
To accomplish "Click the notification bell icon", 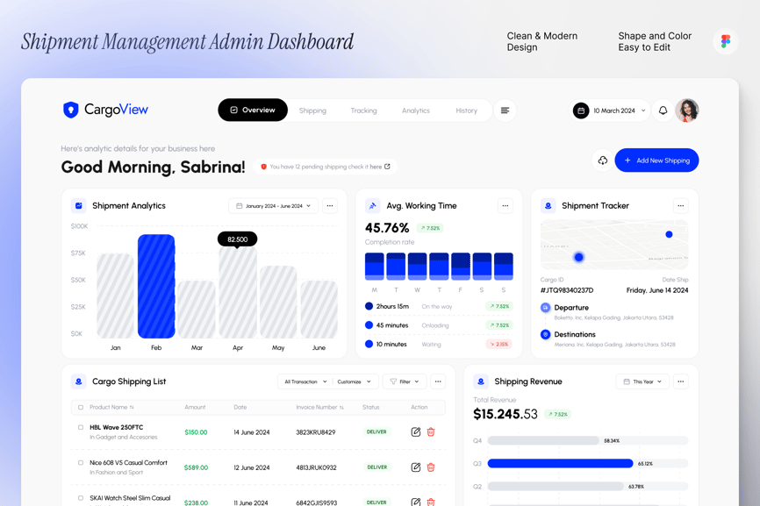I will click(x=663, y=110).
